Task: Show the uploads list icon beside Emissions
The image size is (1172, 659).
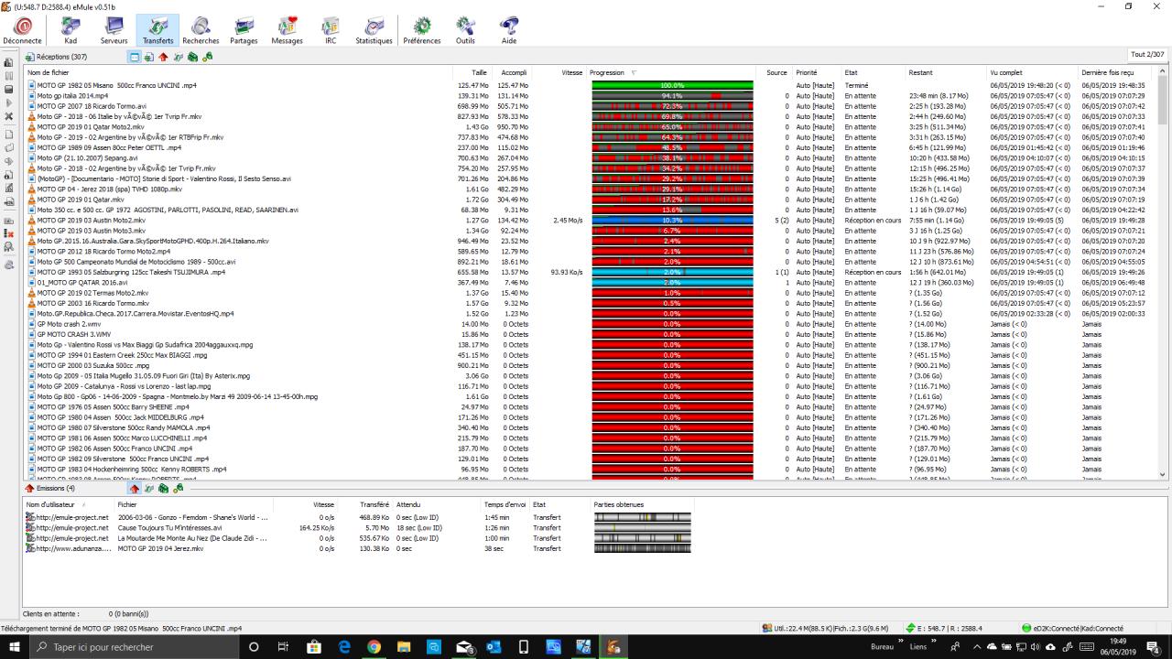Action: [x=135, y=489]
